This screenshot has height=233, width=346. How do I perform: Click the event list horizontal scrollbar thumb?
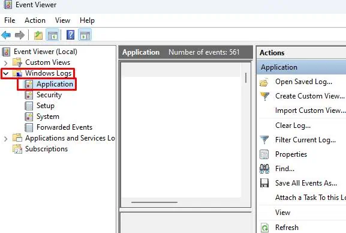click(x=154, y=202)
